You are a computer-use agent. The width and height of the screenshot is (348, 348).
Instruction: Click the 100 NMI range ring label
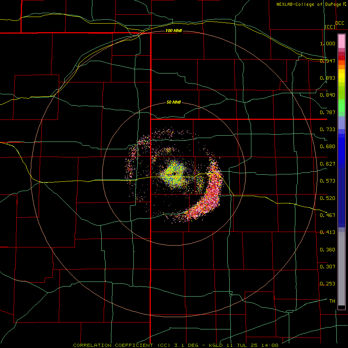click(174, 31)
